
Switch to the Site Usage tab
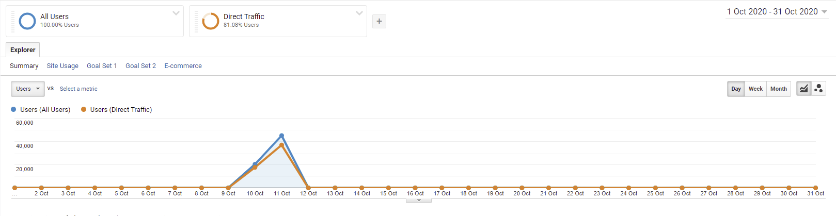tap(62, 66)
